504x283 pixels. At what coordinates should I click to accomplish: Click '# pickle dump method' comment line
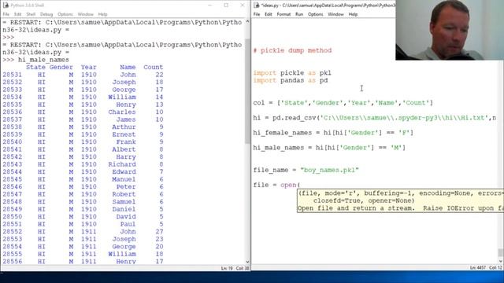[x=292, y=50]
